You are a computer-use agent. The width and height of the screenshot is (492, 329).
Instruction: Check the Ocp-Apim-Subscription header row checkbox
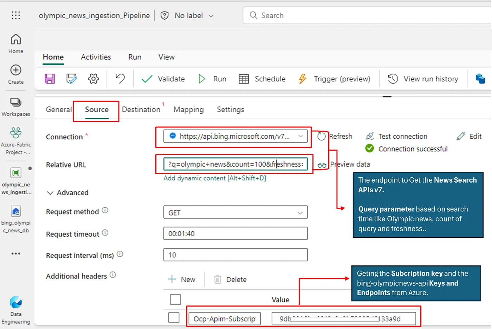coord(174,318)
